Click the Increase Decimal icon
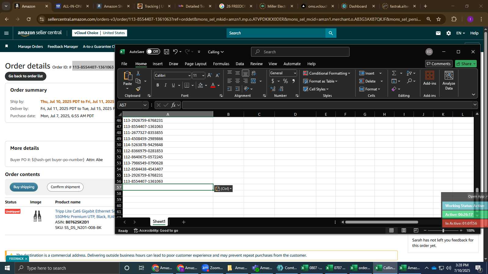The height and width of the screenshot is (274, 488). pyautogui.click(x=273, y=89)
